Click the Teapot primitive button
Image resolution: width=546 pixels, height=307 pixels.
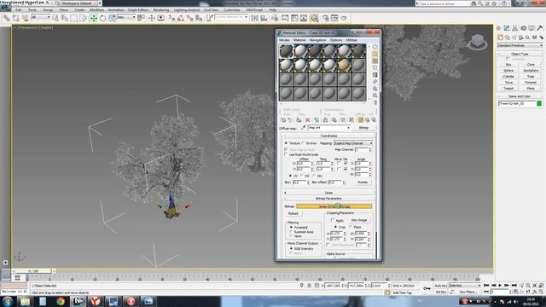(508, 89)
